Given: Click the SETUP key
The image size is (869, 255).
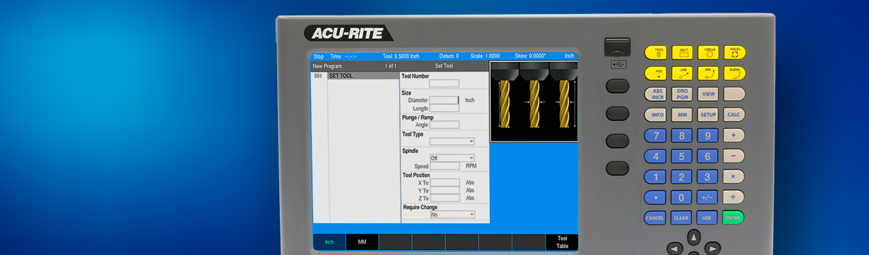Looking at the screenshot, I should pos(708,115).
